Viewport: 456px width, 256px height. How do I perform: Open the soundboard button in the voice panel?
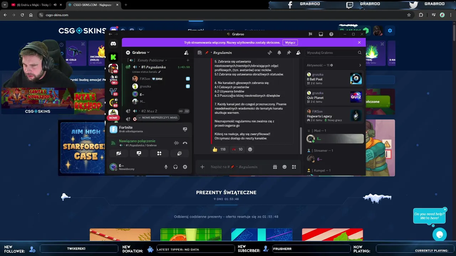[x=180, y=153]
